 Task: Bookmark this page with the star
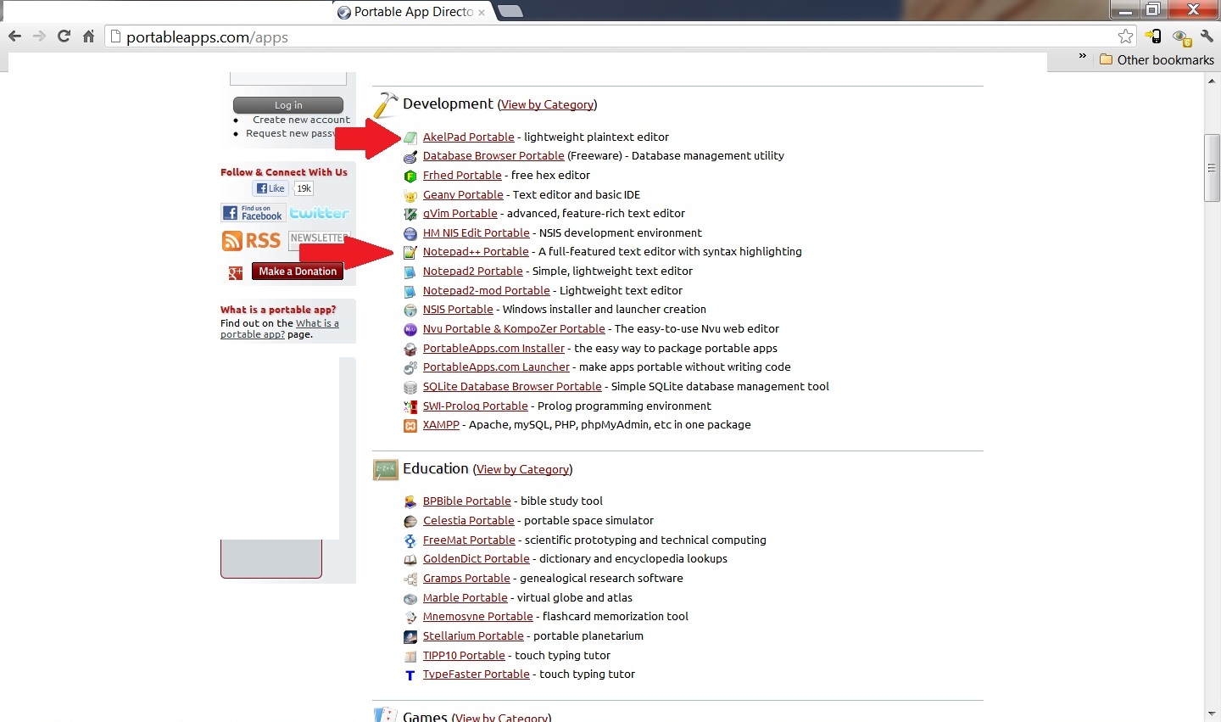1125,36
